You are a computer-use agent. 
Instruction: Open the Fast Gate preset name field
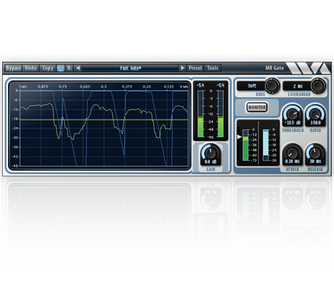[130, 68]
